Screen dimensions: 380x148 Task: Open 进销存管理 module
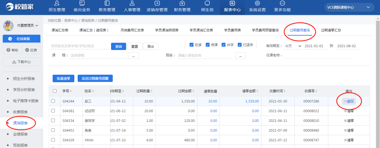point(157,7)
